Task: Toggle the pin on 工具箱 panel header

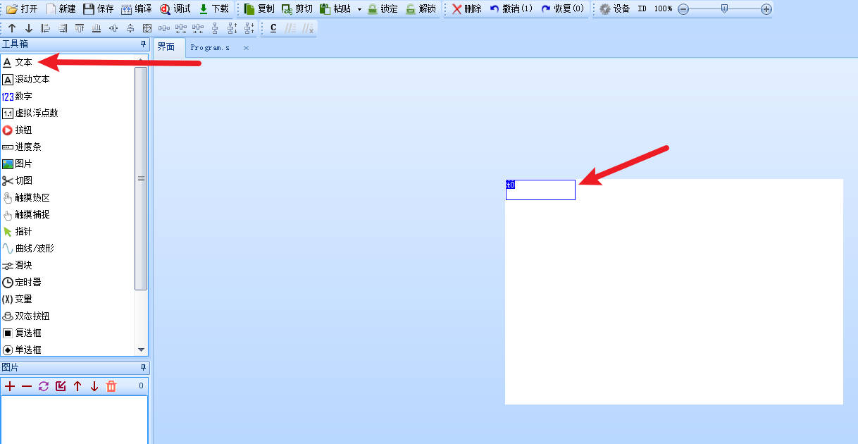Action: [143, 44]
